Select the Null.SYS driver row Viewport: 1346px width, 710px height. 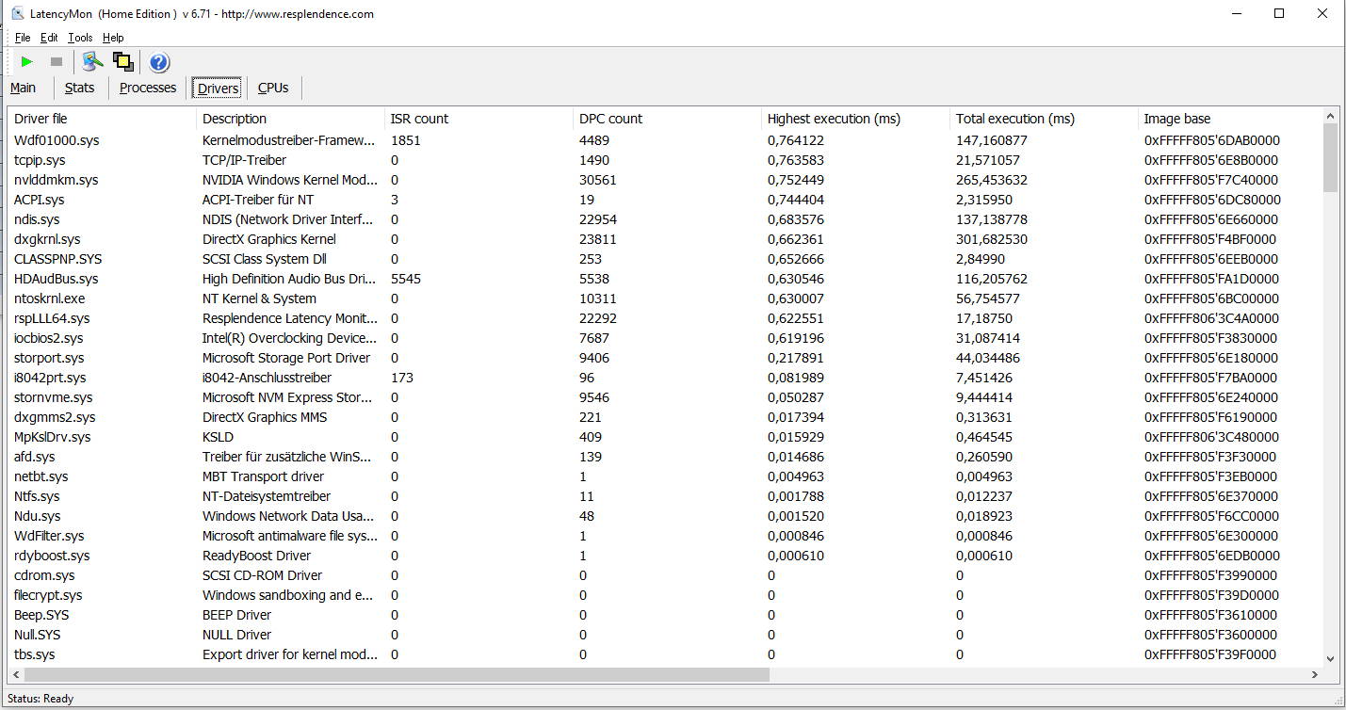pyautogui.click(x=665, y=635)
